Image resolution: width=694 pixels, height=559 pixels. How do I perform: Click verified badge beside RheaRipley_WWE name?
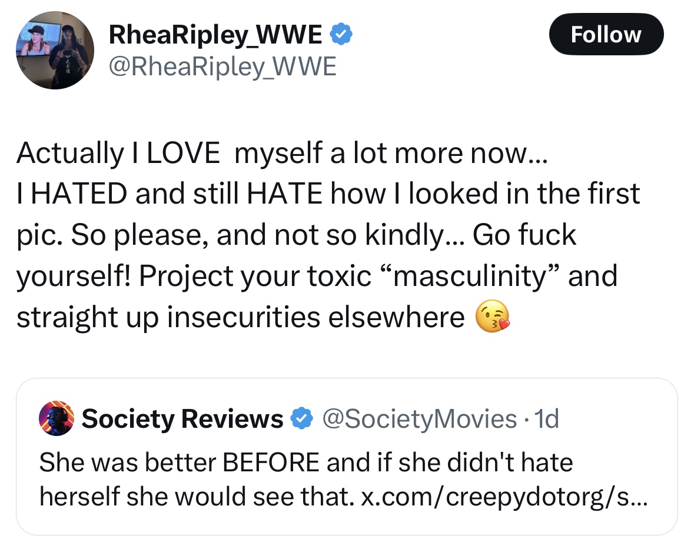[x=340, y=36]
